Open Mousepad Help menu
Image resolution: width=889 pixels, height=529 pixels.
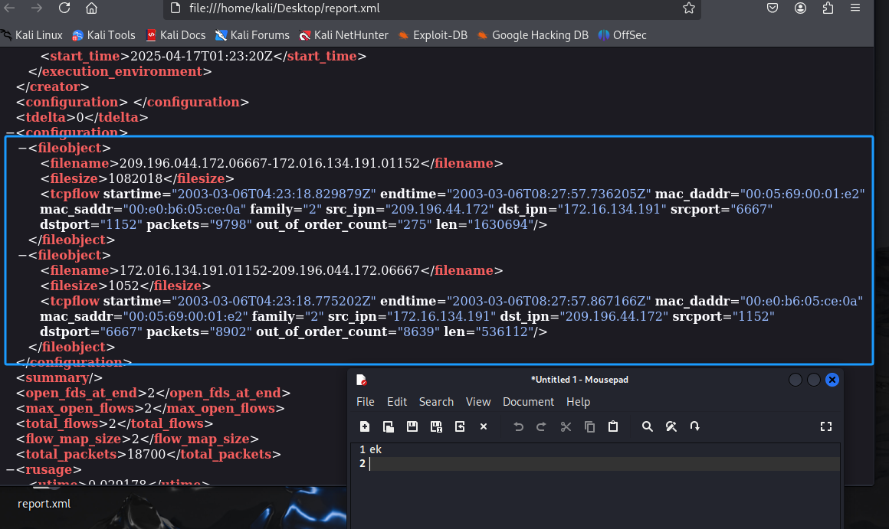coord(578,402)
